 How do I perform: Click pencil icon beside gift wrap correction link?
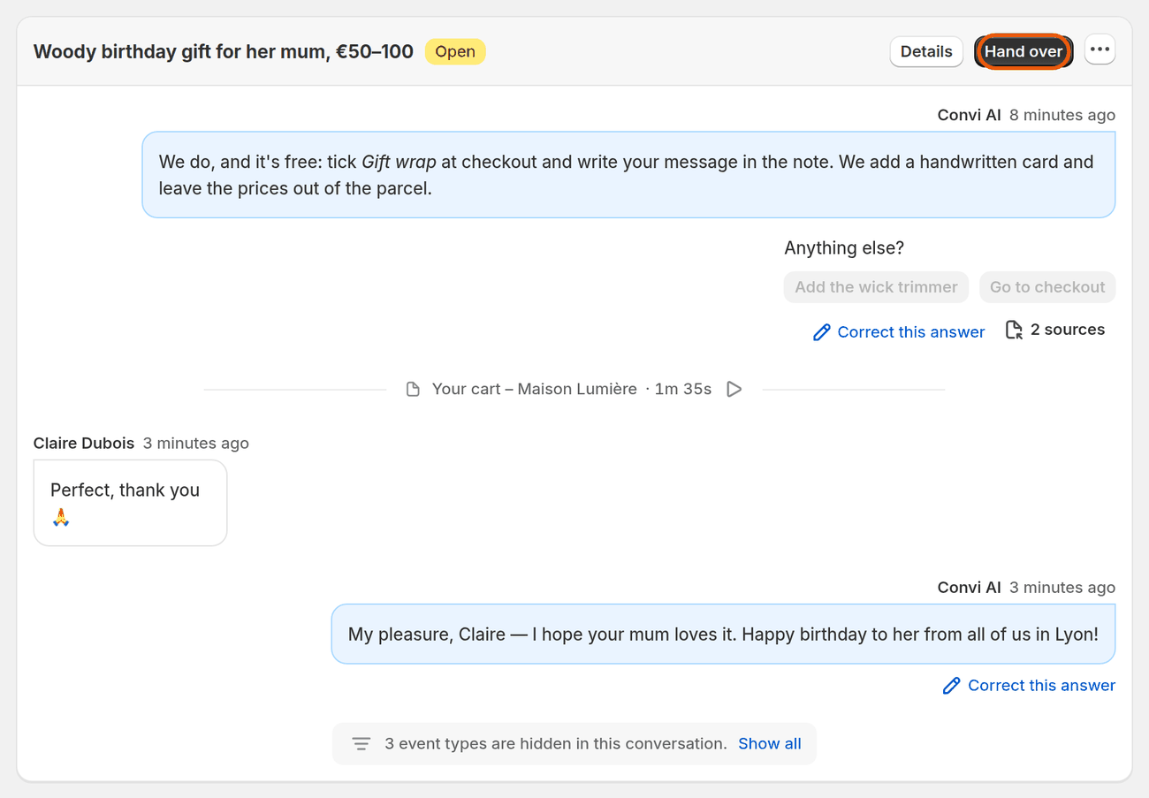(x=822, y=332)
